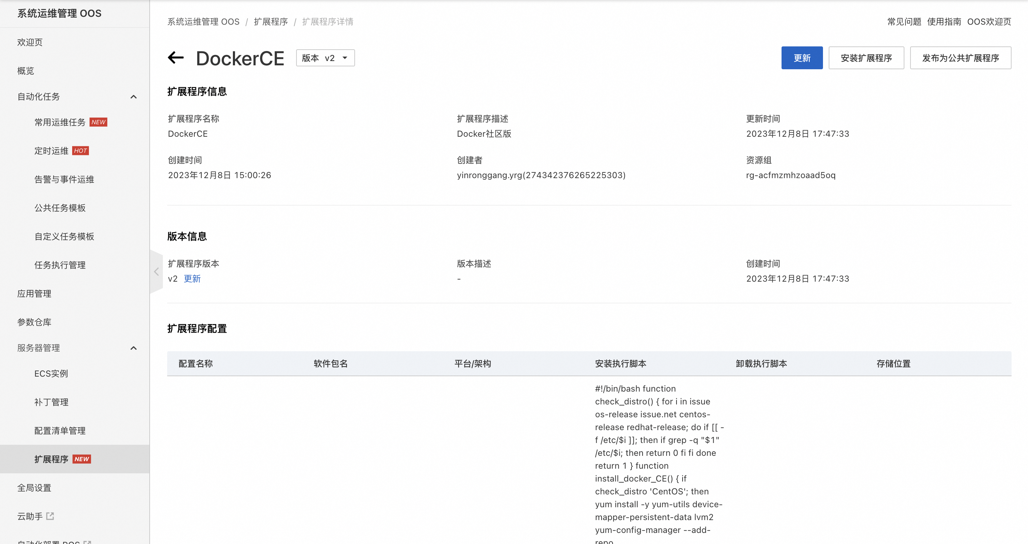
Task: Click the creation time 15:00:26 value
Action: [x=219, y=175]
